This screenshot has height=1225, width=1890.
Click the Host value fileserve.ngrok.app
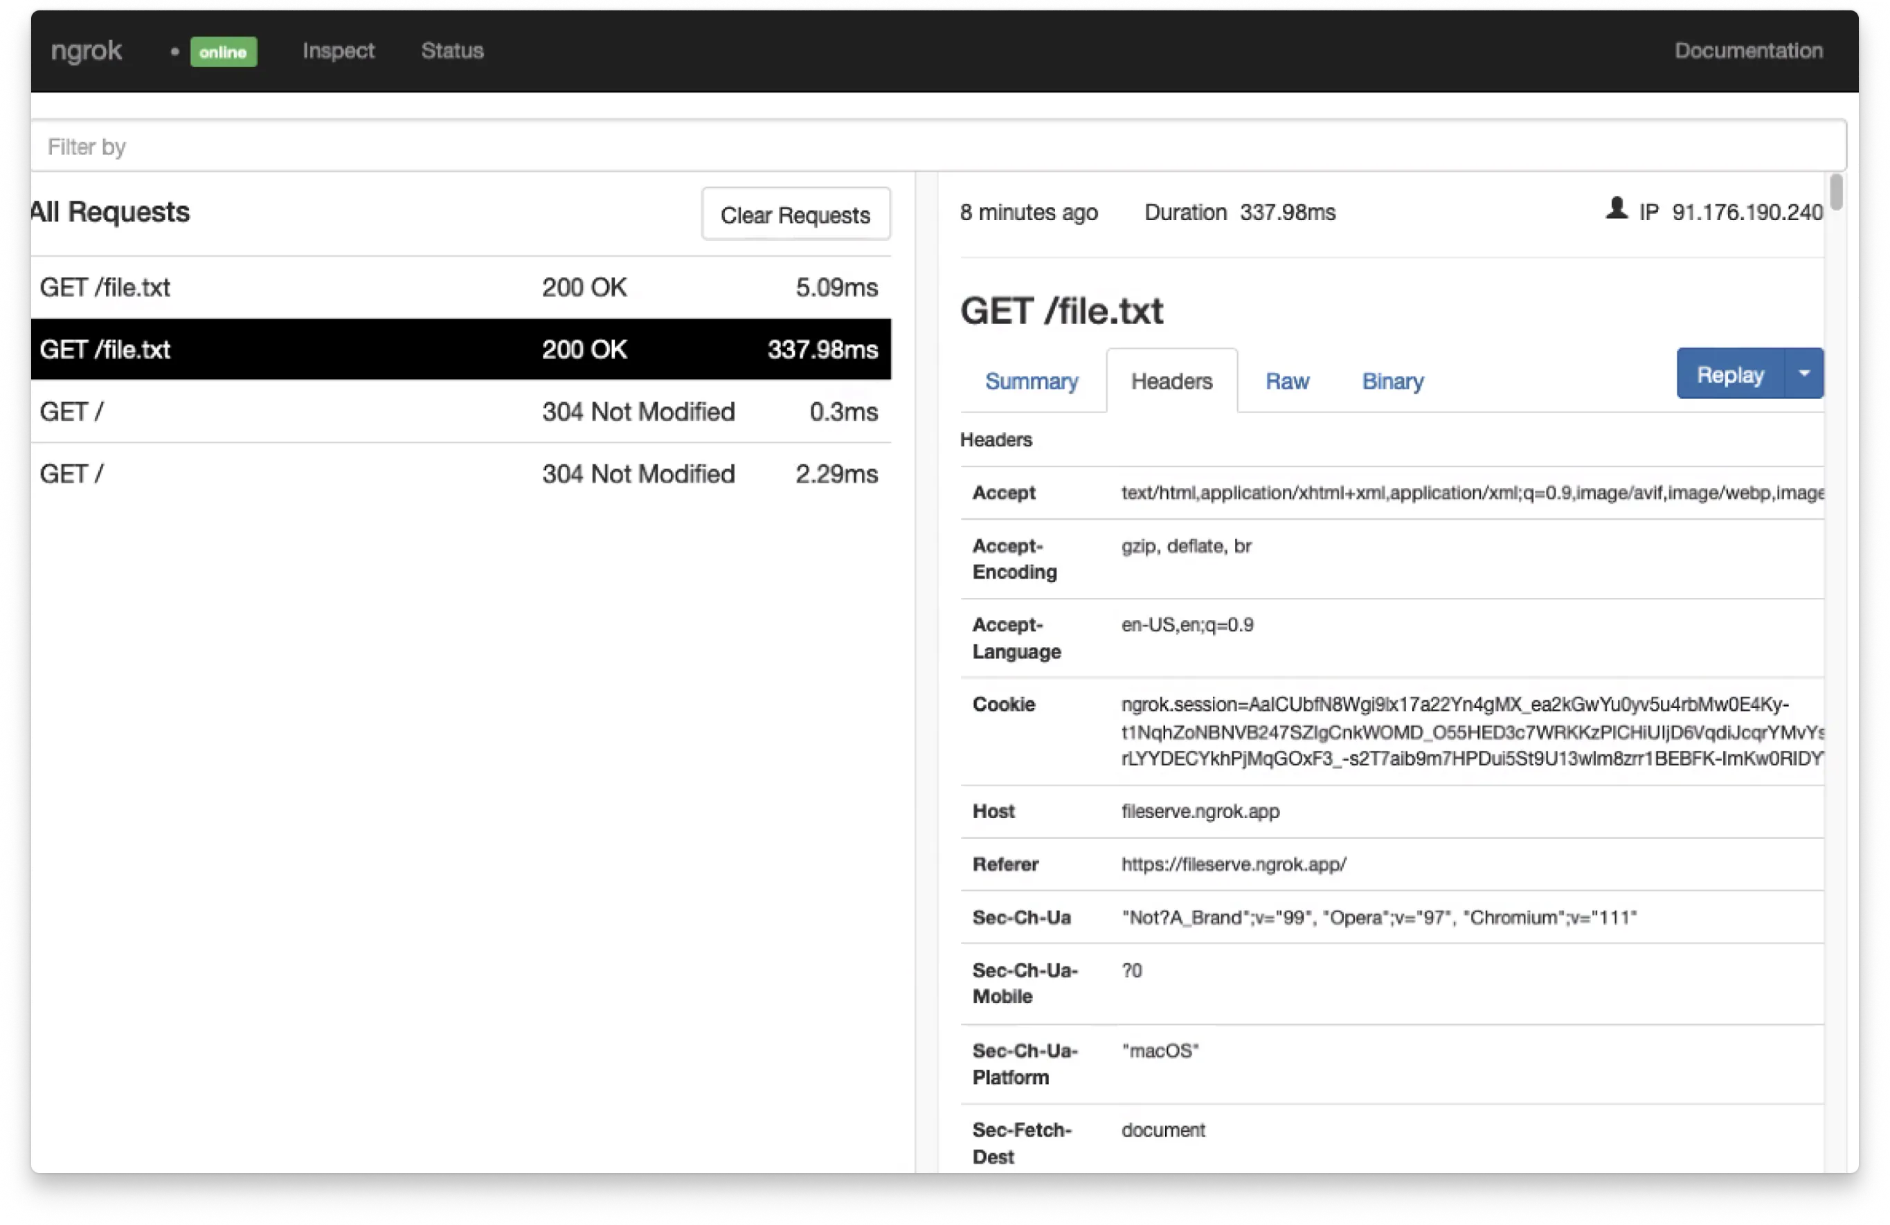click(x=1200, y=811)
